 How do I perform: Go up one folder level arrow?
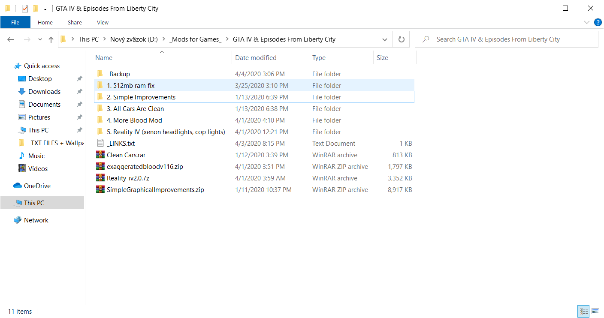coord(51,39)
